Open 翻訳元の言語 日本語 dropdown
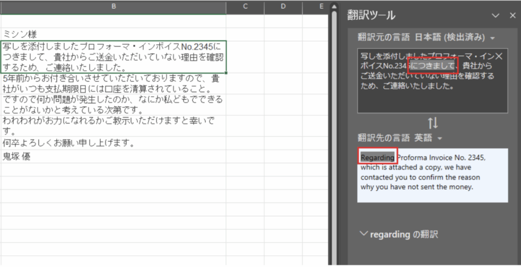Image resolution: width=521 pixels, height=267 pixels. 493,38
